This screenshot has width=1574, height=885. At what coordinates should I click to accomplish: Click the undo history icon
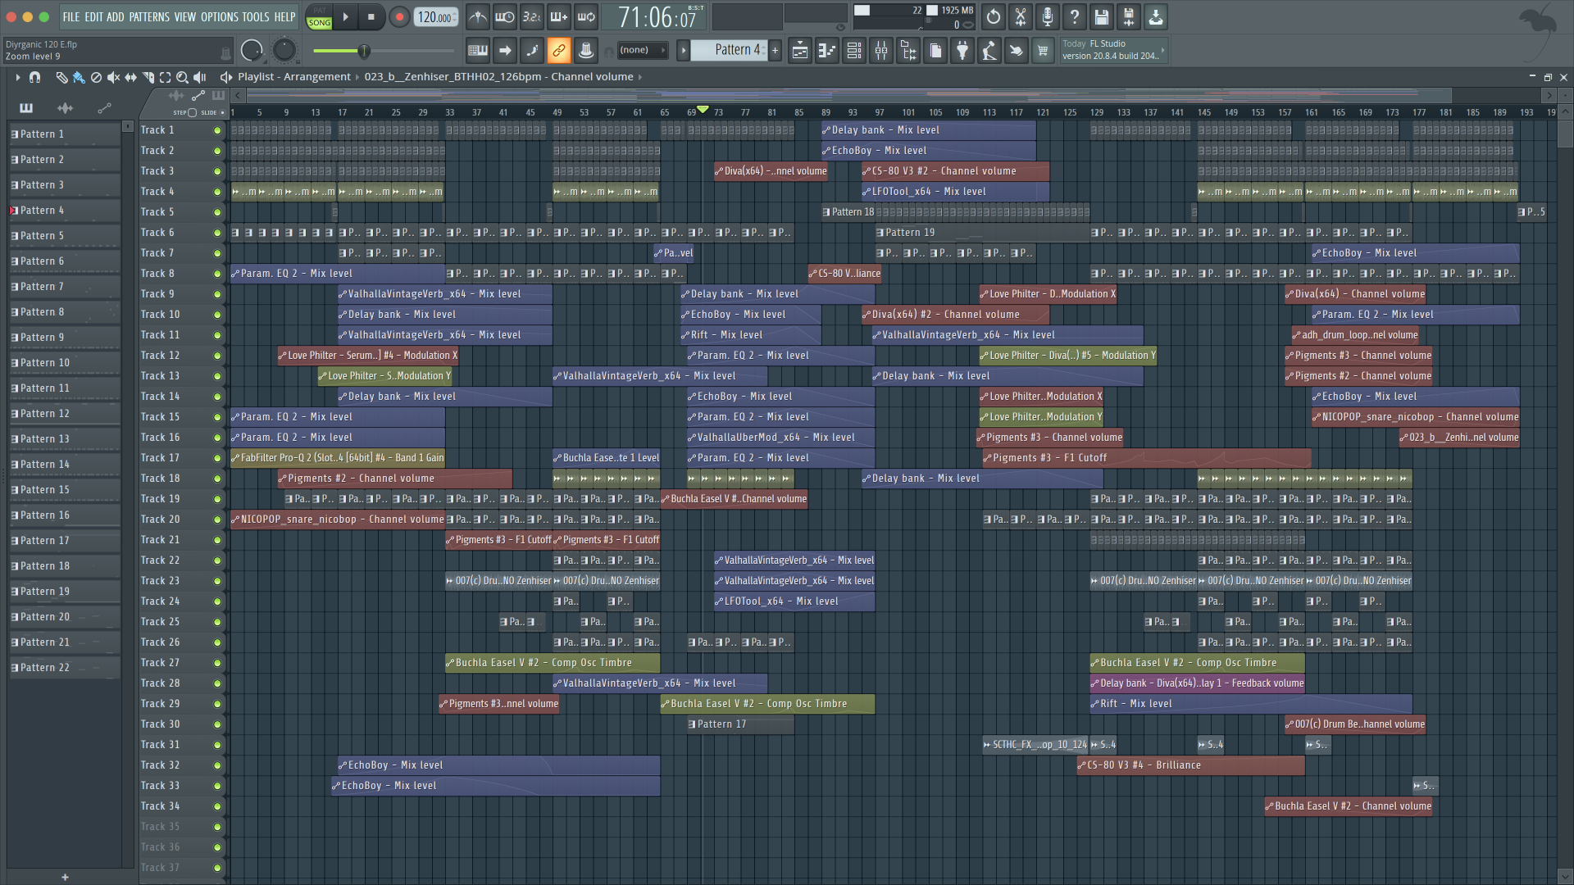point(994,16)
